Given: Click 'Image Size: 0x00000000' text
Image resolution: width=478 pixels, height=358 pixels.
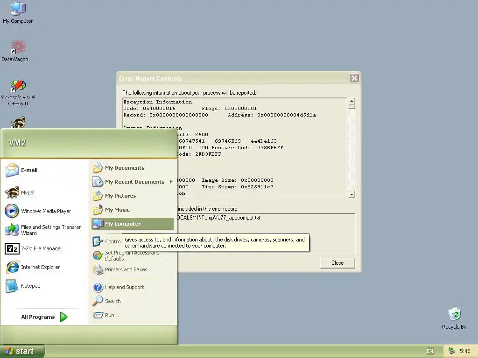Looking at the screenshot, I should [x=238, y=180].
